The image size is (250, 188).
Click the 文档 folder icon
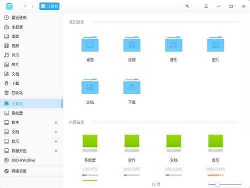pyautogui.click(x=90, y=86)
